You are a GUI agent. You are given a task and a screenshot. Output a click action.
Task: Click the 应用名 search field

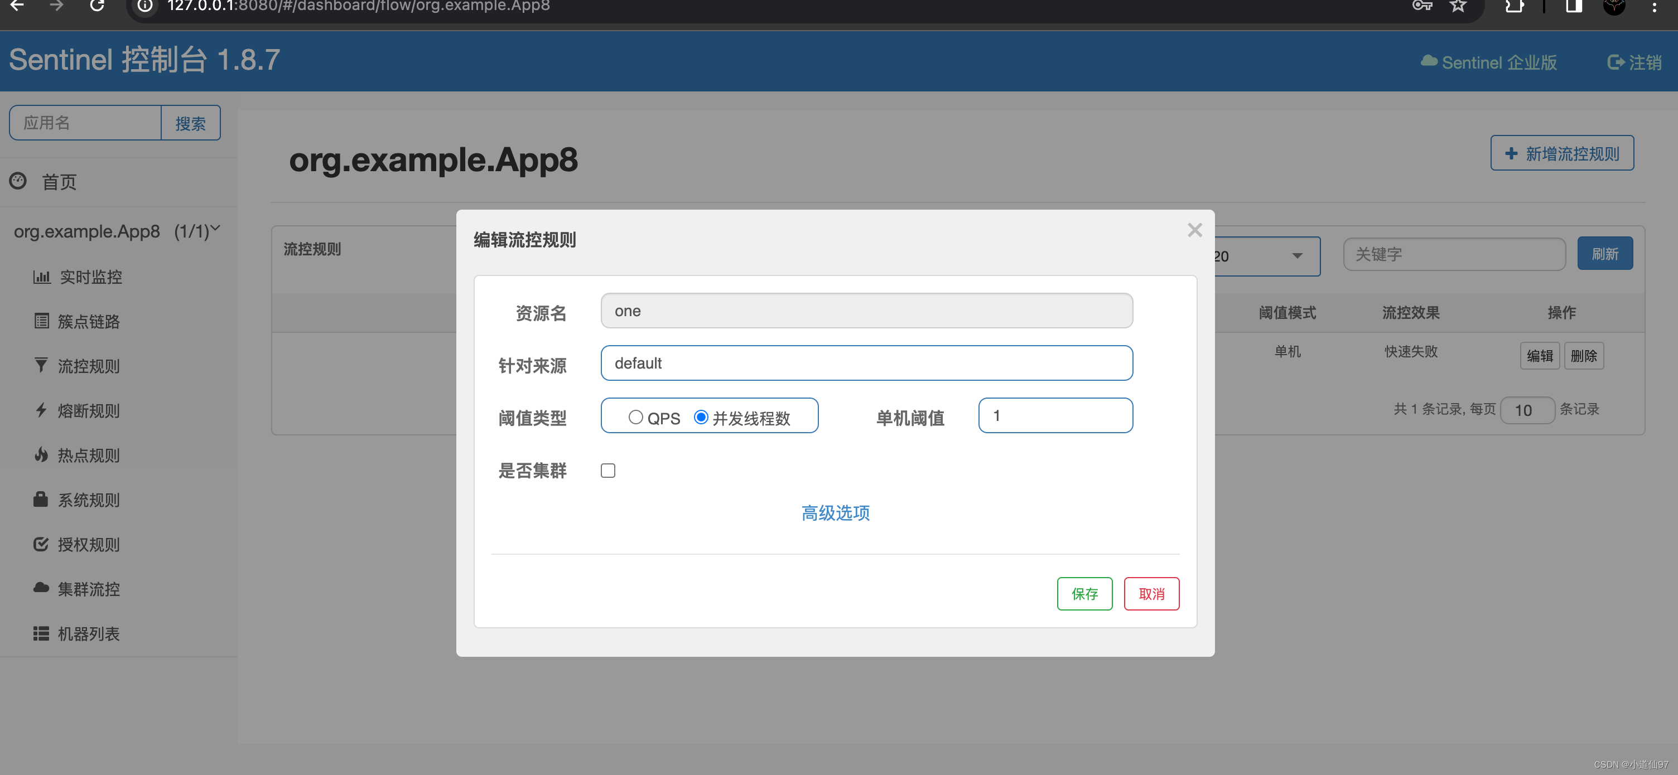85,123
